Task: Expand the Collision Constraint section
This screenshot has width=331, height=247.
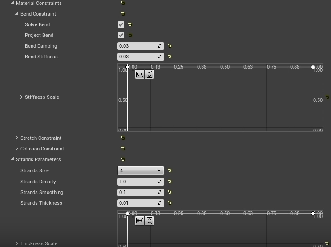Action: click(x=16, y=148)
